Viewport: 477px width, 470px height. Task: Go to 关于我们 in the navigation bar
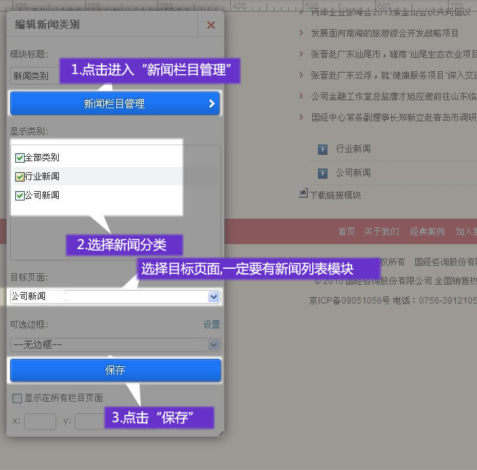(381, 232)
